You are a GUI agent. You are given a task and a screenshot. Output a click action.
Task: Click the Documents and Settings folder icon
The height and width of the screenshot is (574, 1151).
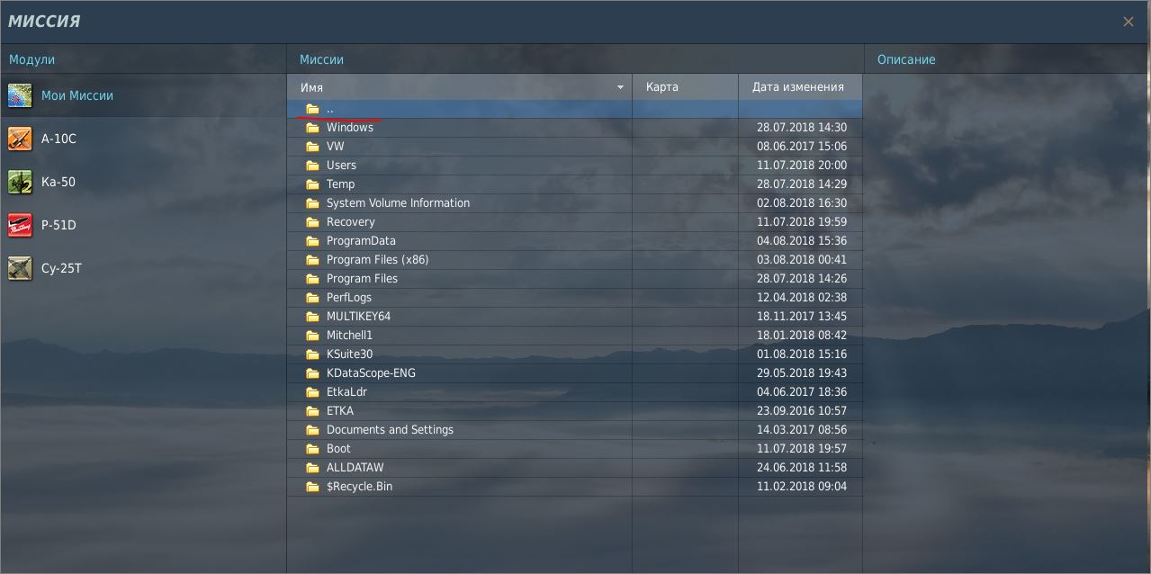[x=312, y=430]
